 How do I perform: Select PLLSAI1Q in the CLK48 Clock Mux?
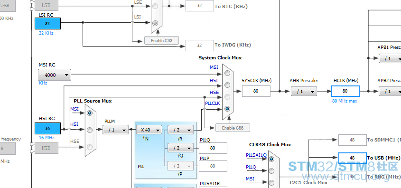[271, 159]
